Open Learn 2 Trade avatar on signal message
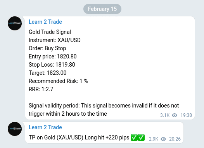This screenshot has width=204, height=148. click(15, 23)
